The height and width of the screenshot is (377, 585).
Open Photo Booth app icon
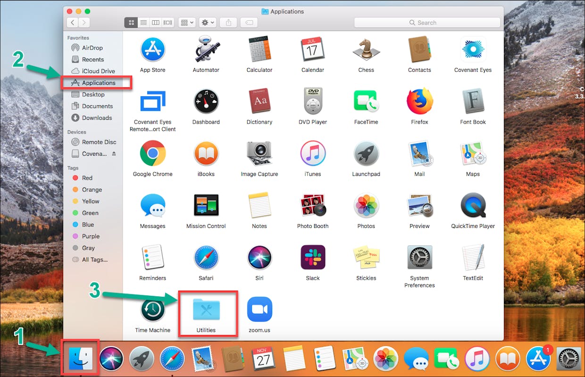coord(313,205)
